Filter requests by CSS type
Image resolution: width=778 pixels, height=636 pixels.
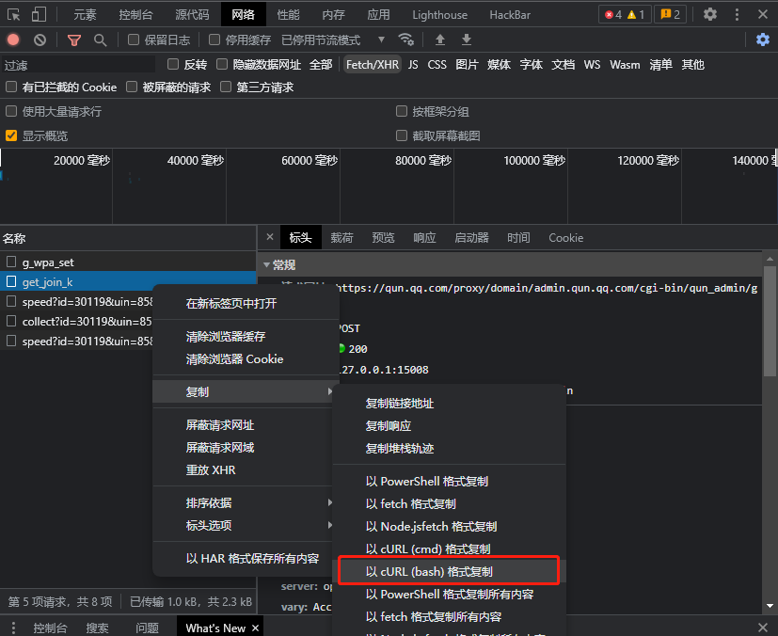(x=437, y=65)
